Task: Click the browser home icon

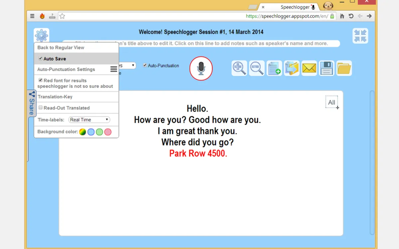Action: [x=342, y=16]
